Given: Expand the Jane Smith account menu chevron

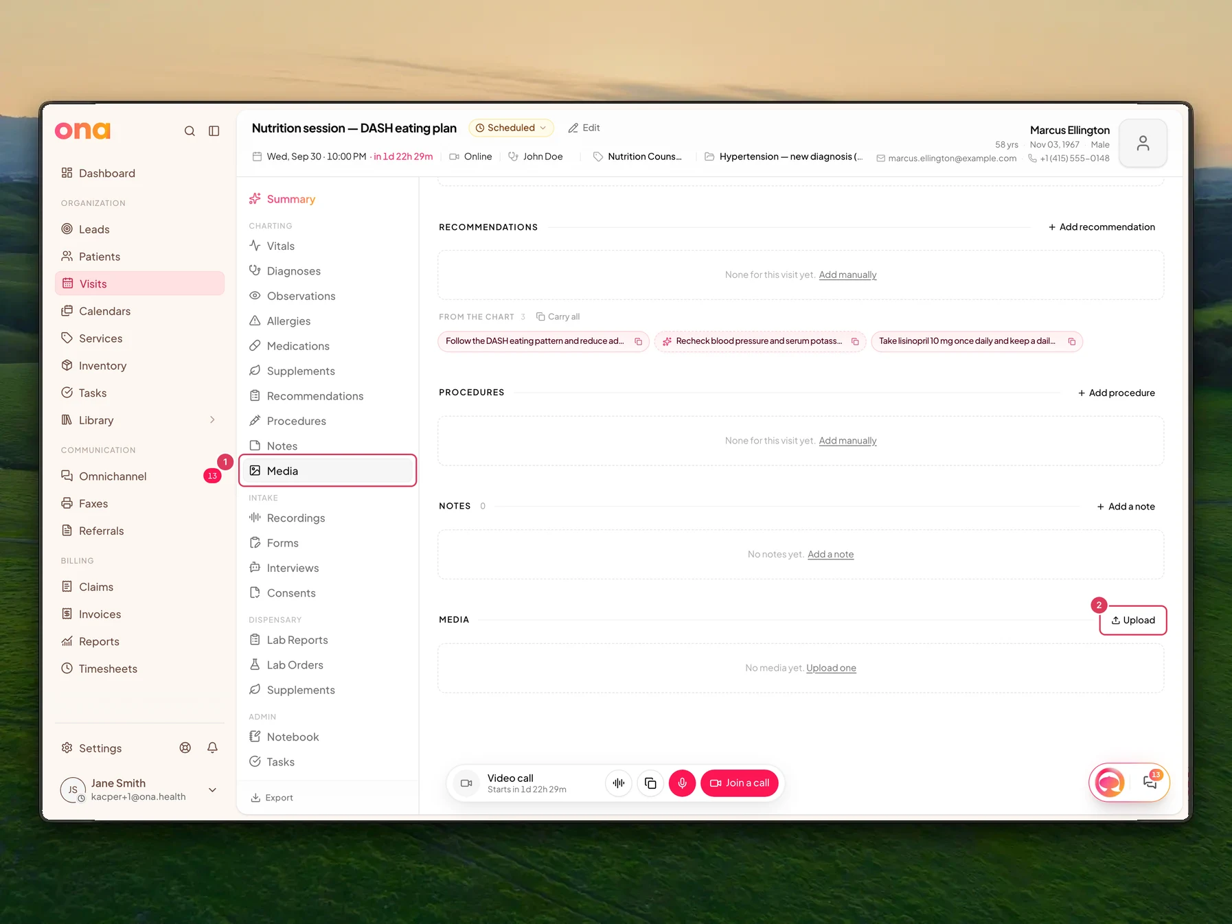Looking at the screenshot, I should [213, 789].
